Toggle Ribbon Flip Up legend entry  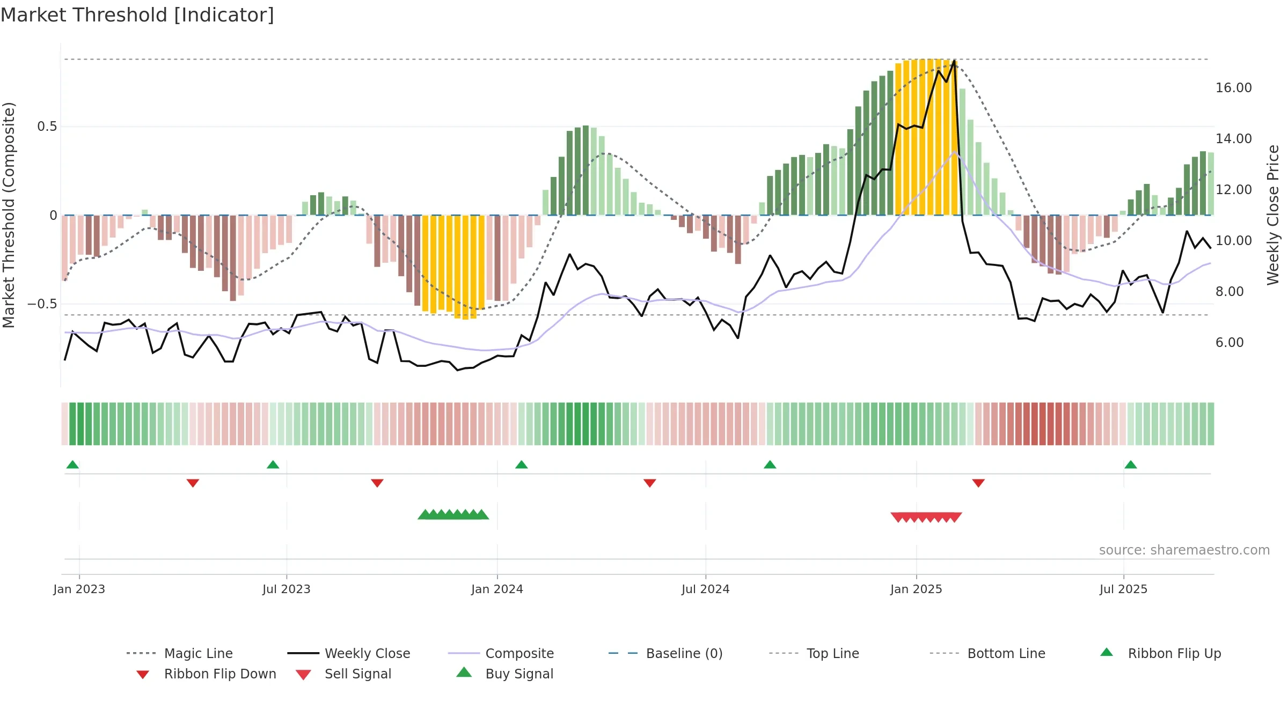1160,653
